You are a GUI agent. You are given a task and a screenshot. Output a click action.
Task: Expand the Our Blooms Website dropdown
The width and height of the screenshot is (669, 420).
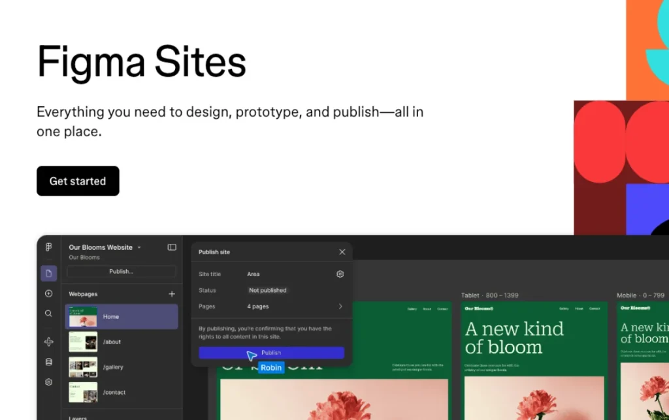pyautogui.click(x=138, y=247)
